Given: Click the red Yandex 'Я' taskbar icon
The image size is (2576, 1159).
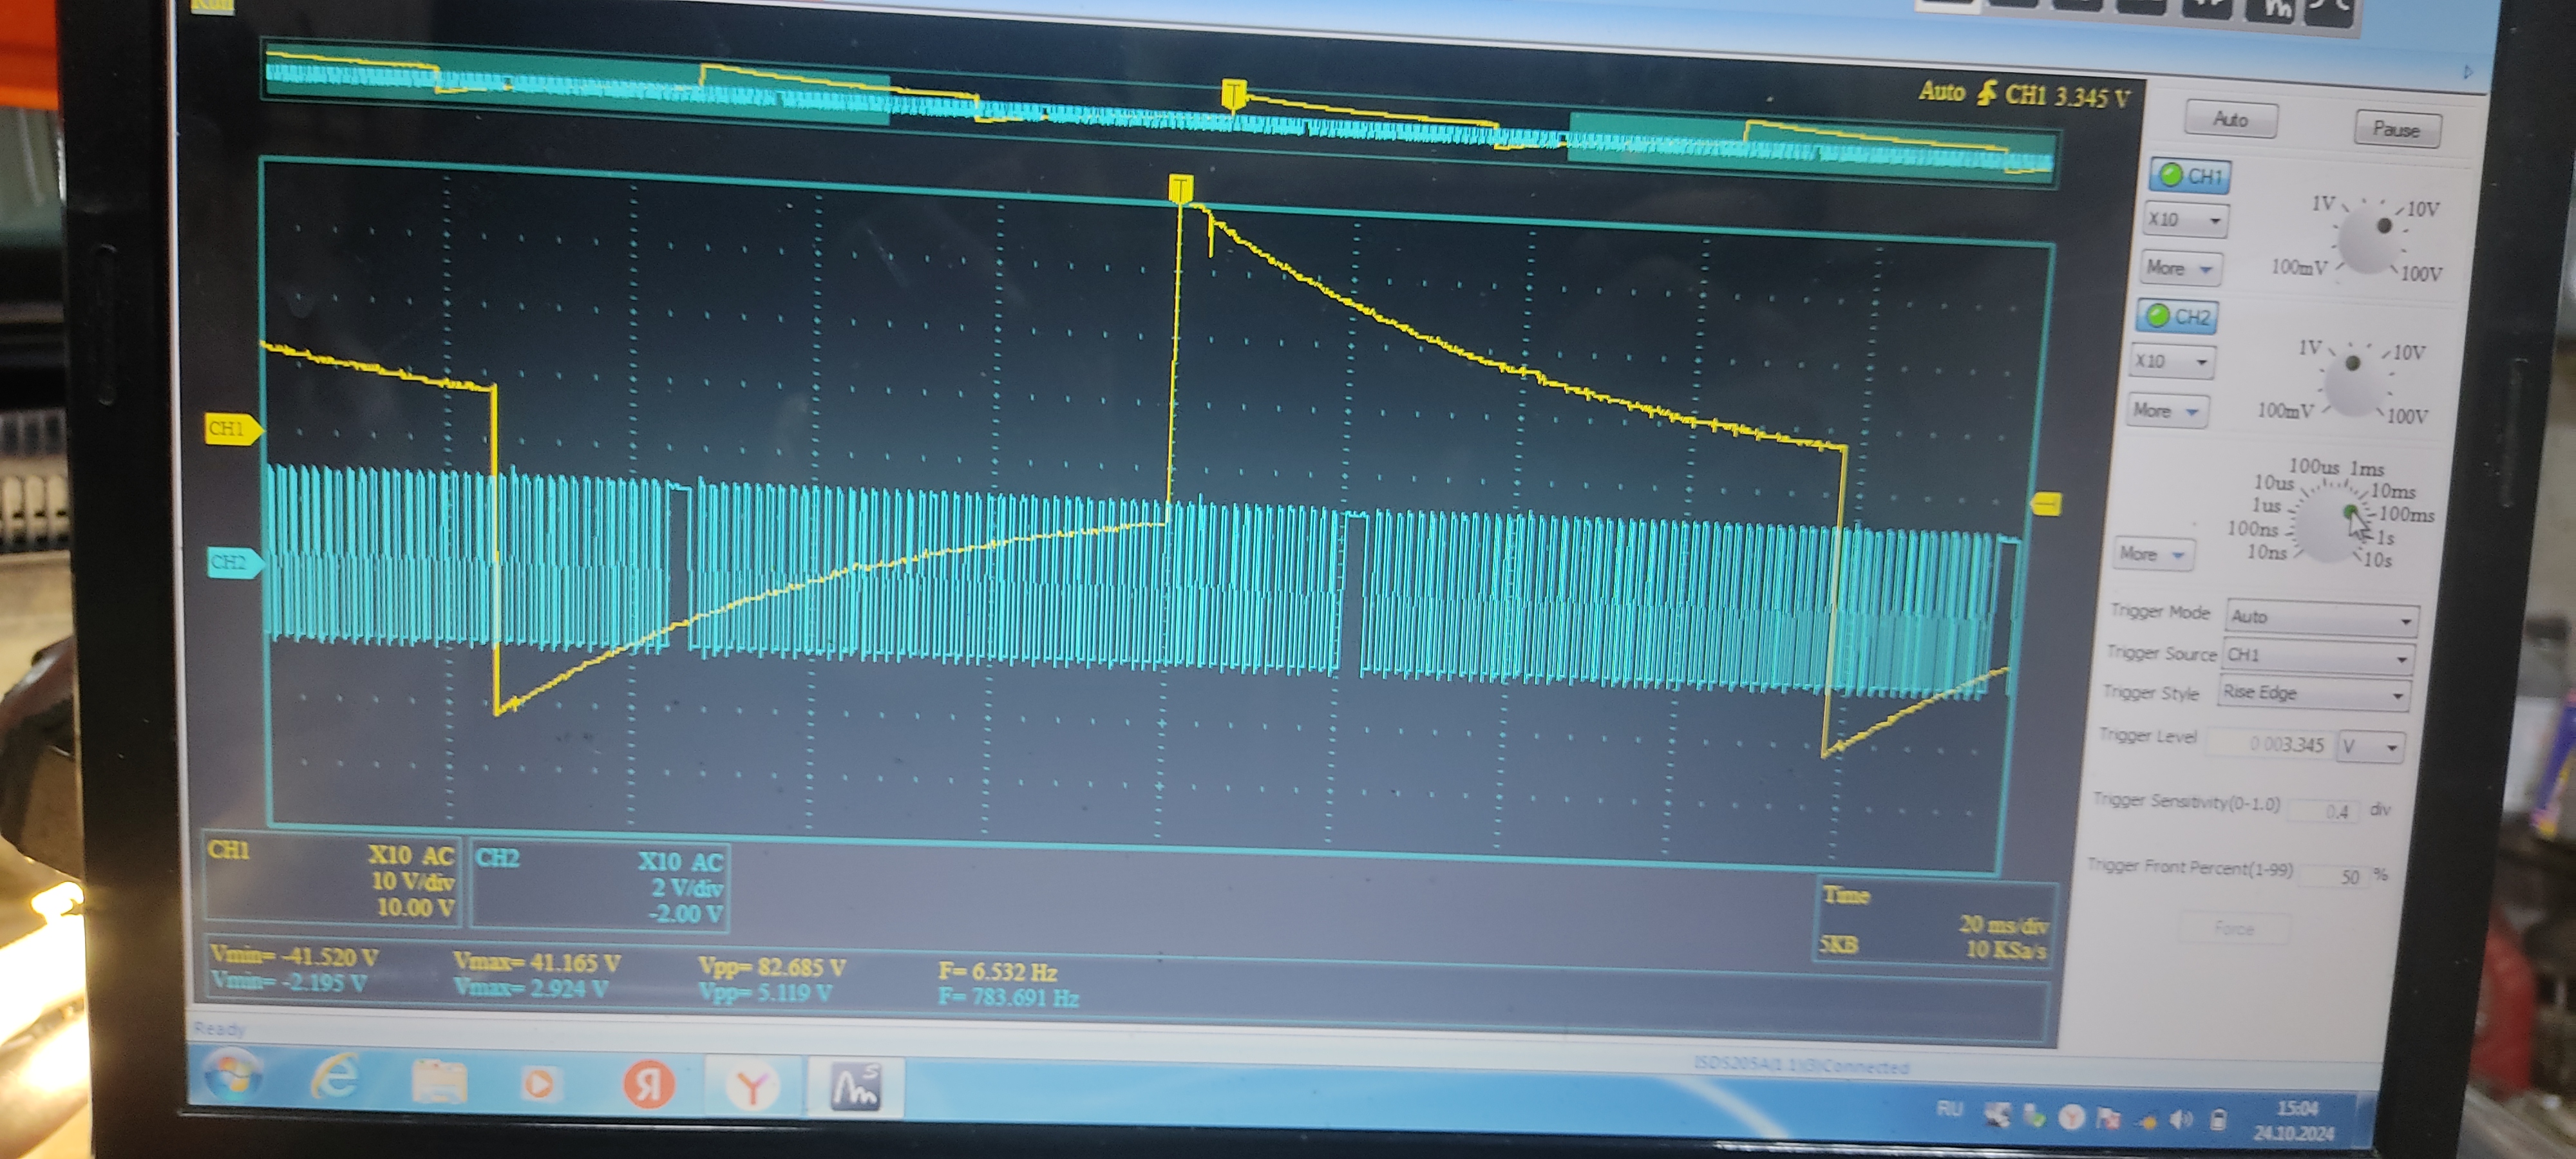Looking at the screenshot, I should pos(649,1085).
